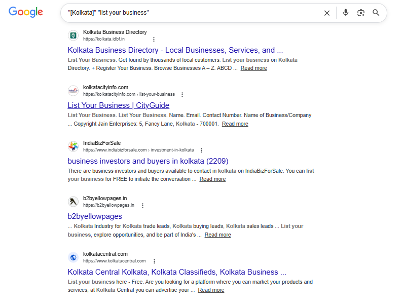Open three-dot menu for b2byellowpages.in result
The image size is (403, 306).
tap(142, 205)
